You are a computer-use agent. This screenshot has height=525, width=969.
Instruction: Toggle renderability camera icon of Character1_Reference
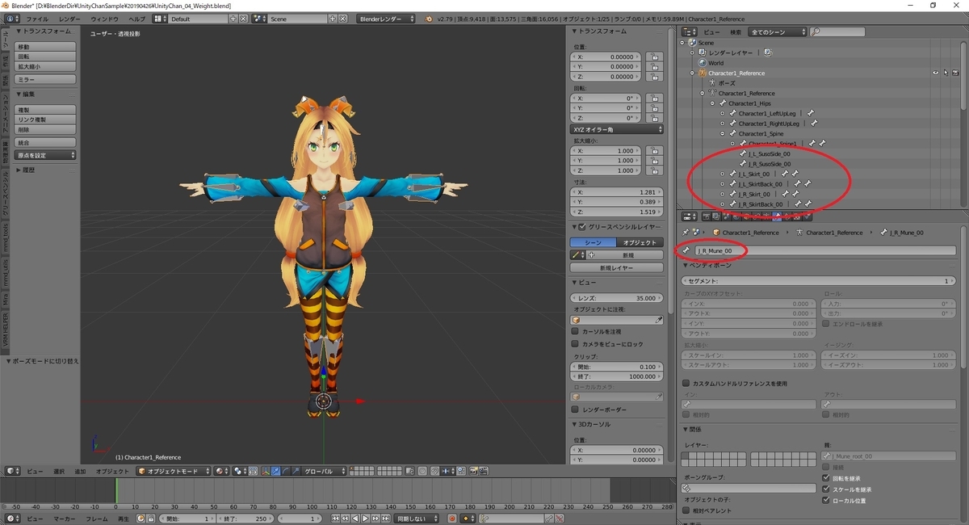pos(954,73)
